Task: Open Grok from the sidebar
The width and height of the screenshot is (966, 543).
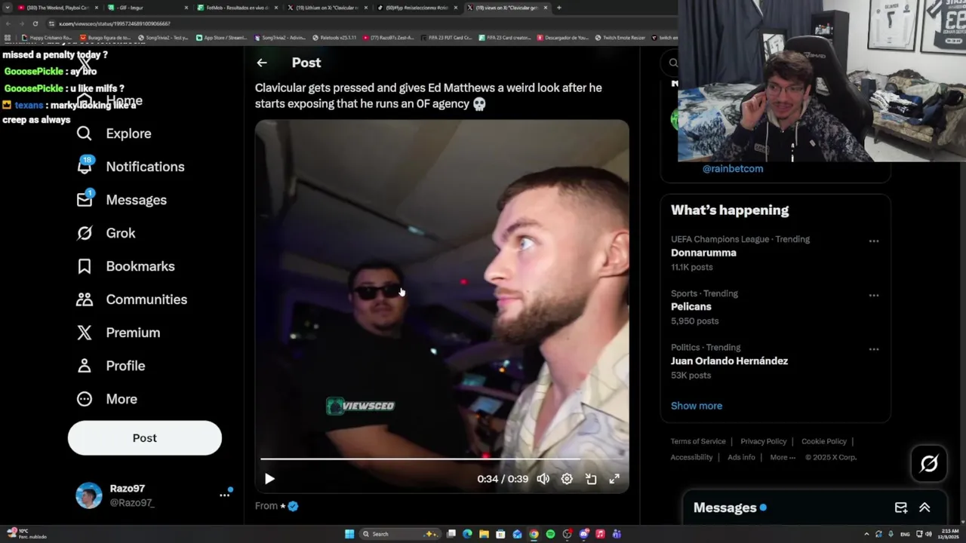Action: [x=106, y=233]
